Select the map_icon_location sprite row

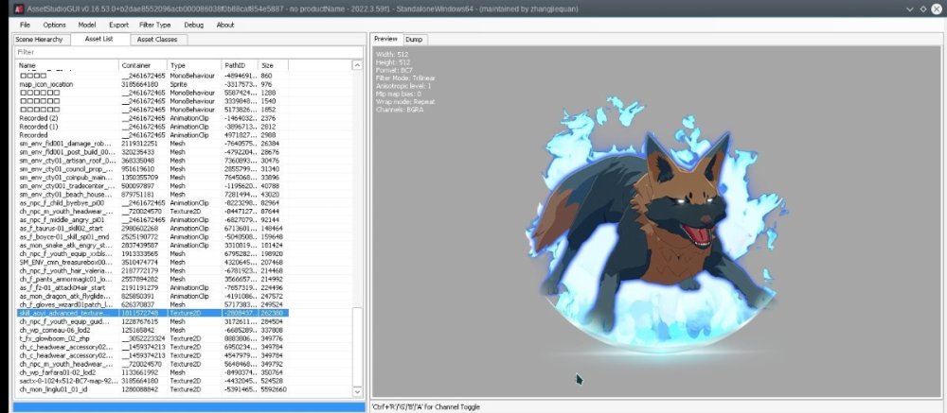coord(47,84)
